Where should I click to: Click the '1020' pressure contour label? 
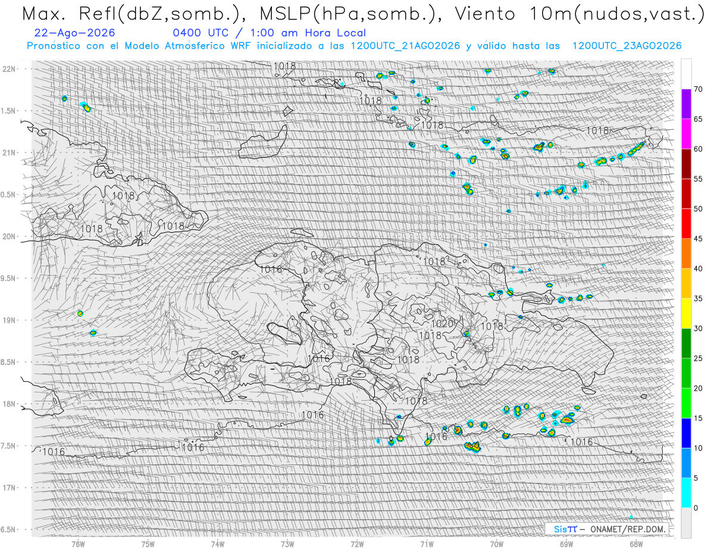point(442,323)
